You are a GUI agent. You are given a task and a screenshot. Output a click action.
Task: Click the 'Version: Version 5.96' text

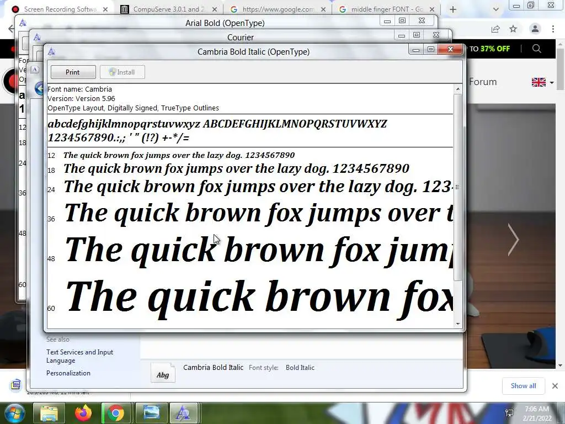point(82,98)
